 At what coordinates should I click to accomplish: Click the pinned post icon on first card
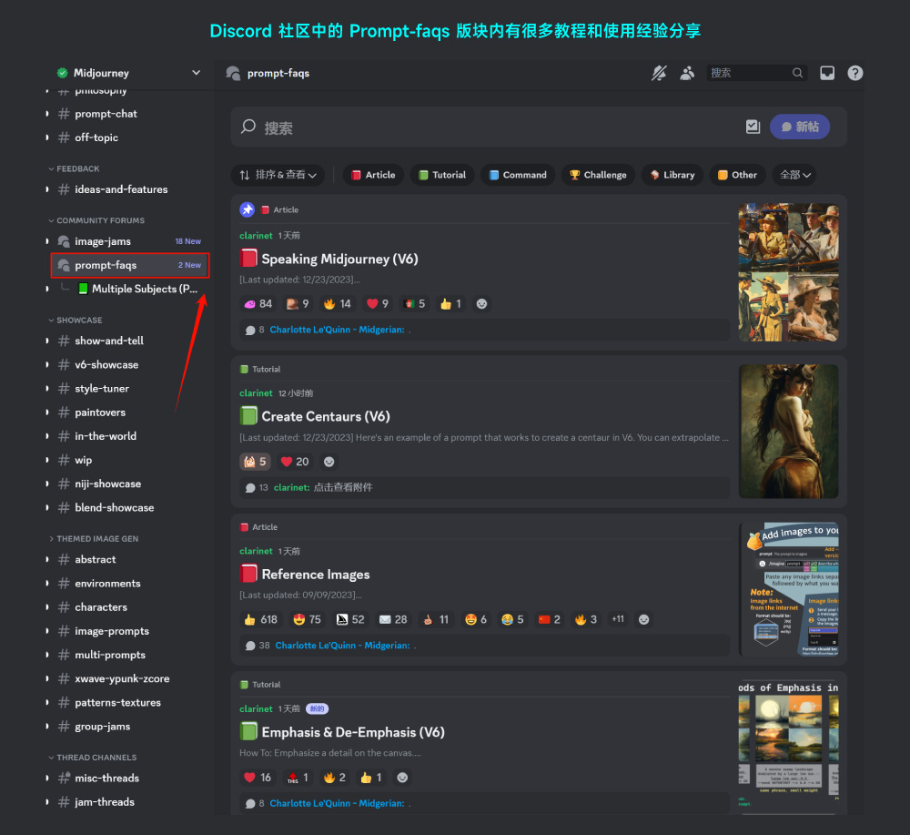point(248,209)
